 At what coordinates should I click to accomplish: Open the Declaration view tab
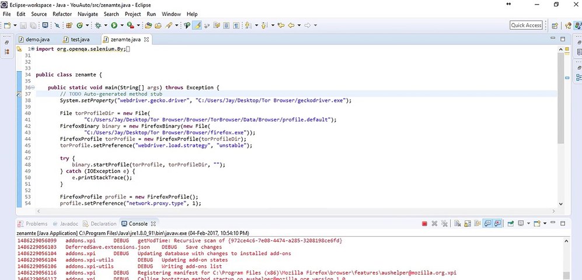(99, 223)
